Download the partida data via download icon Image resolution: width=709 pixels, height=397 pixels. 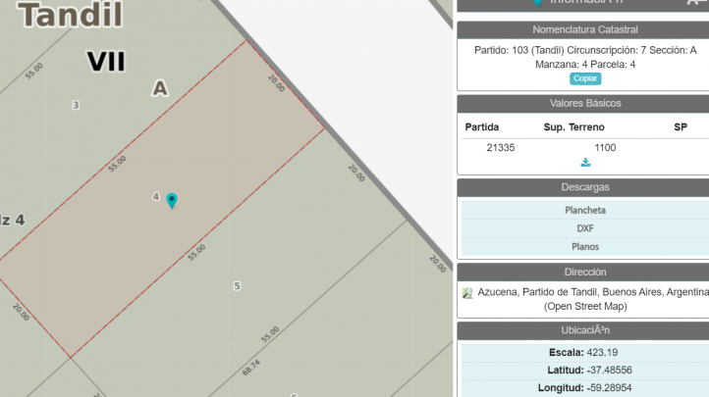[x=585, y=163]
